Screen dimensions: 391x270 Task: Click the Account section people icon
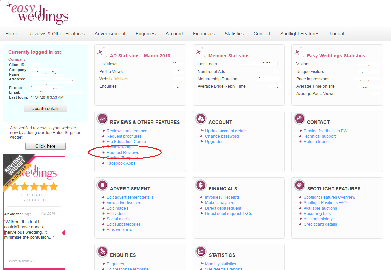pyautogui.click(x=201, y=118)
